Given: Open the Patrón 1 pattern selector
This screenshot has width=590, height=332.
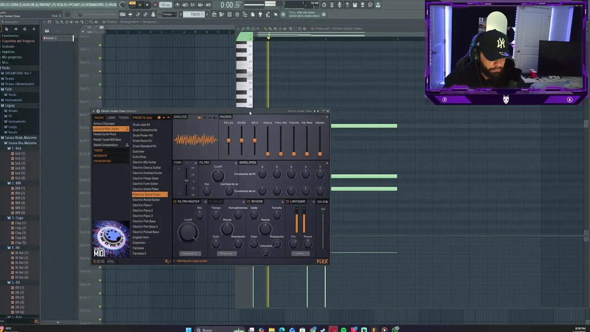Looking at the screenshot, I should (194, 14).
